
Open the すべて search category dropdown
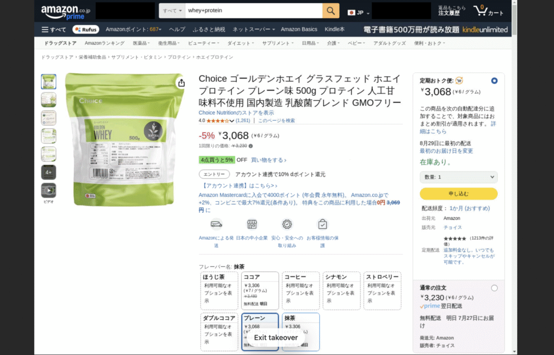pos(172,11)
